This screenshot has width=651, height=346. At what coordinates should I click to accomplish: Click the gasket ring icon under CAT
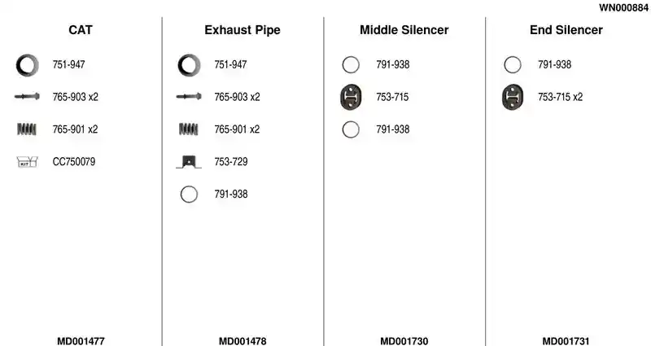[x=28, y=65]
